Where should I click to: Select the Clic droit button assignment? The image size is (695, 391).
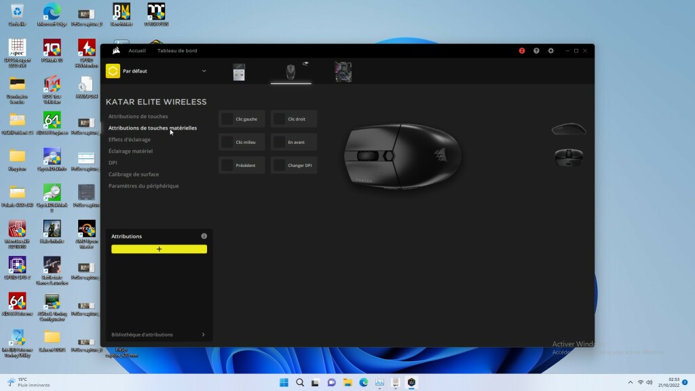(294, 119)
